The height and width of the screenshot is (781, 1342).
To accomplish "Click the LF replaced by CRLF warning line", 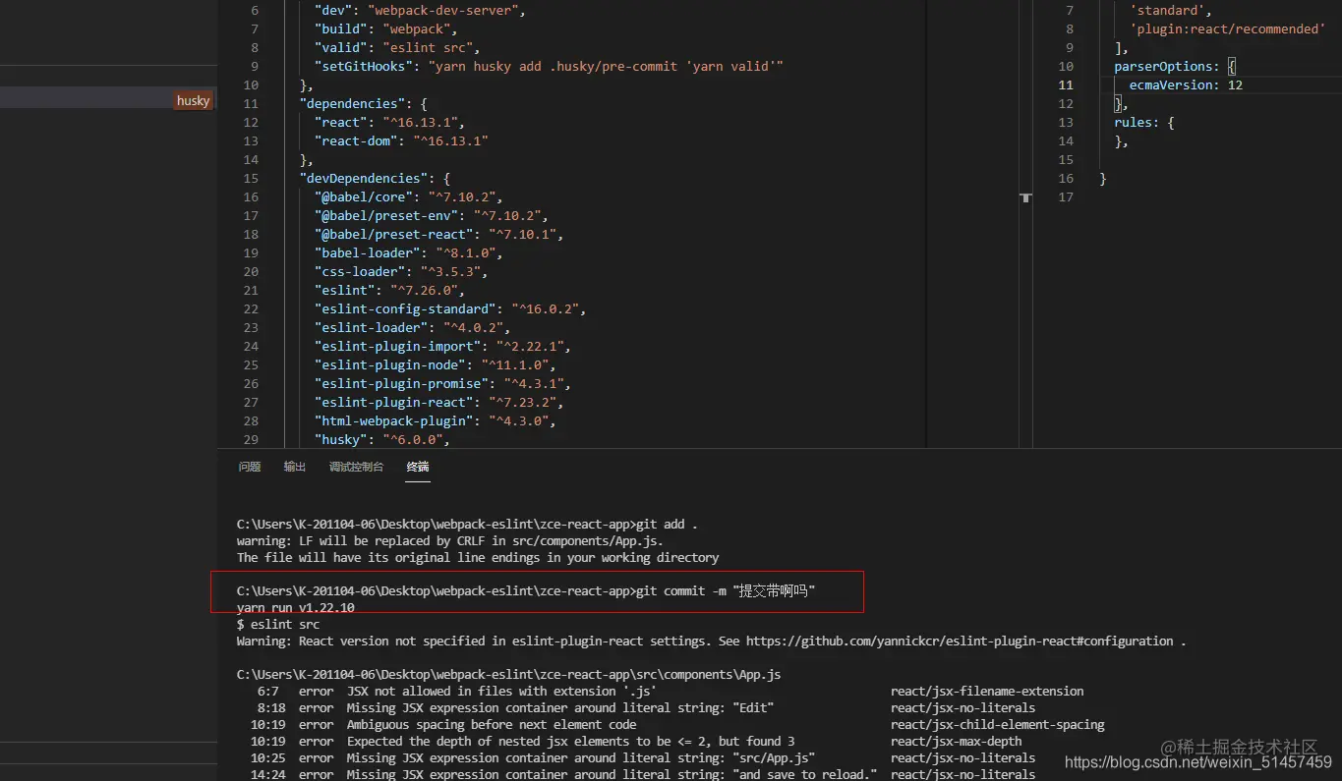I will (449, 540).
